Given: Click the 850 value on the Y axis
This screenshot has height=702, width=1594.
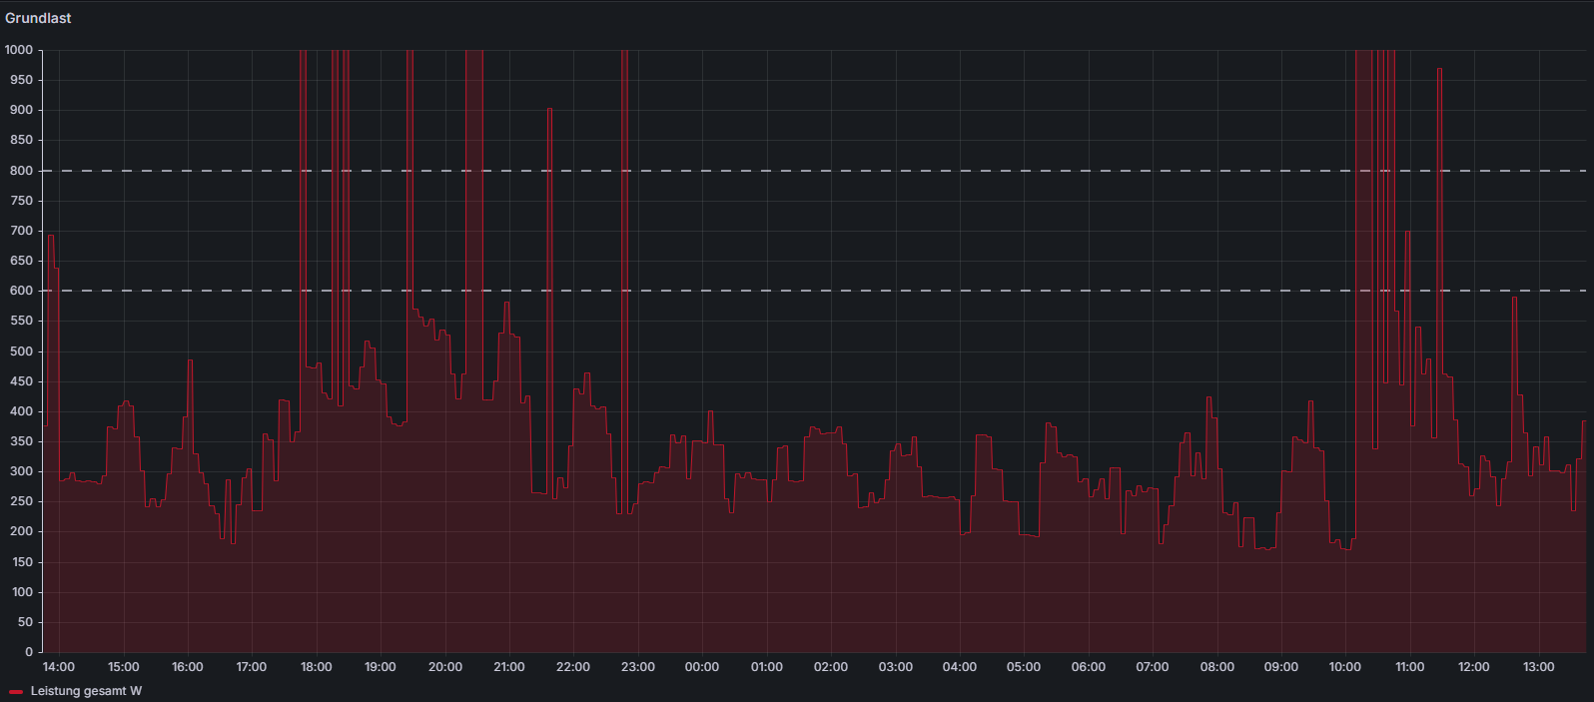Looking at the screenshot, I should click(22, 140).
